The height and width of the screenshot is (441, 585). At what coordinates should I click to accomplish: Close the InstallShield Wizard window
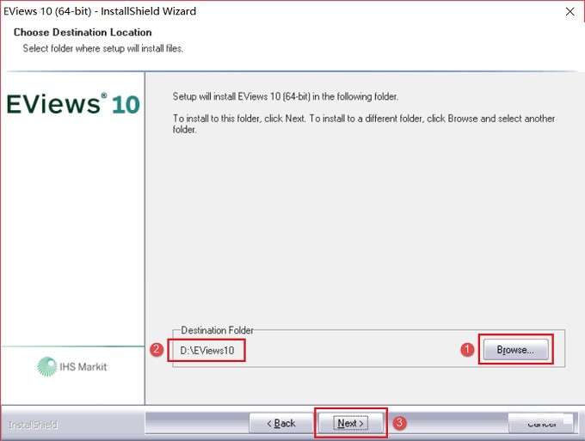(570, 11)
